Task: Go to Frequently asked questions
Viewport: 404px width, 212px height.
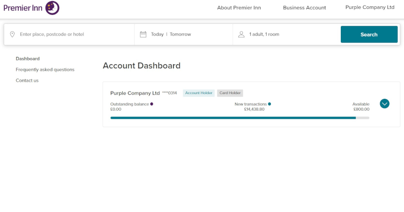Action: 45,70
